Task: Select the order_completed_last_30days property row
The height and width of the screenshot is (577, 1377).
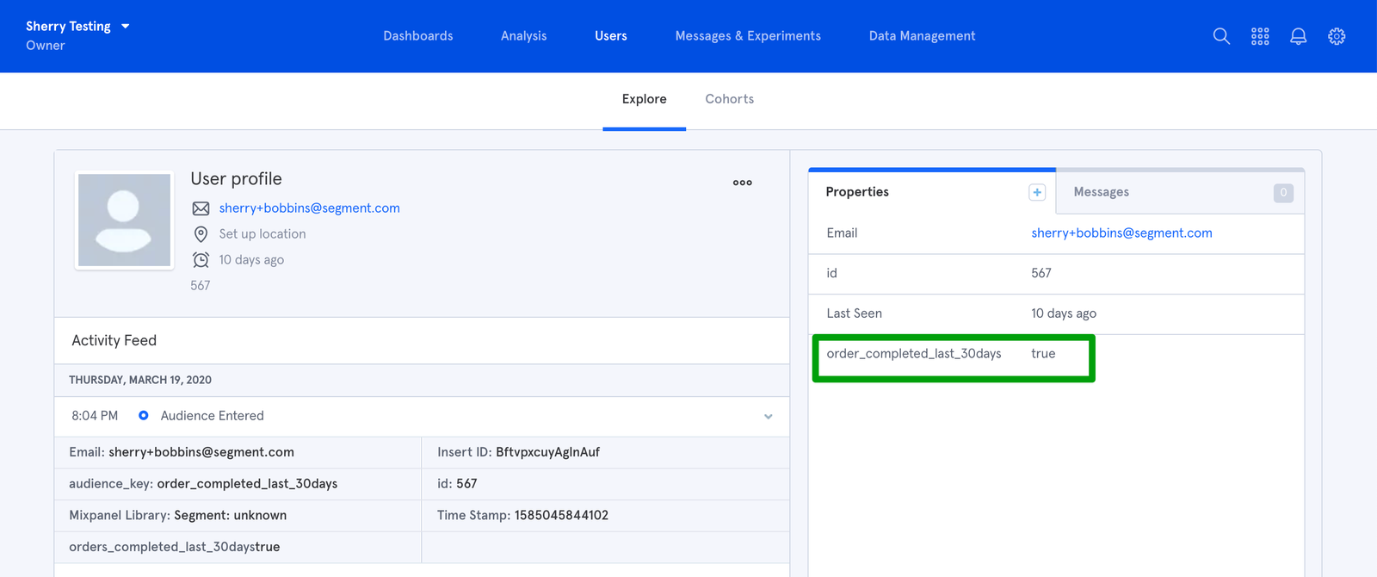Action: [x=953, y=355]
